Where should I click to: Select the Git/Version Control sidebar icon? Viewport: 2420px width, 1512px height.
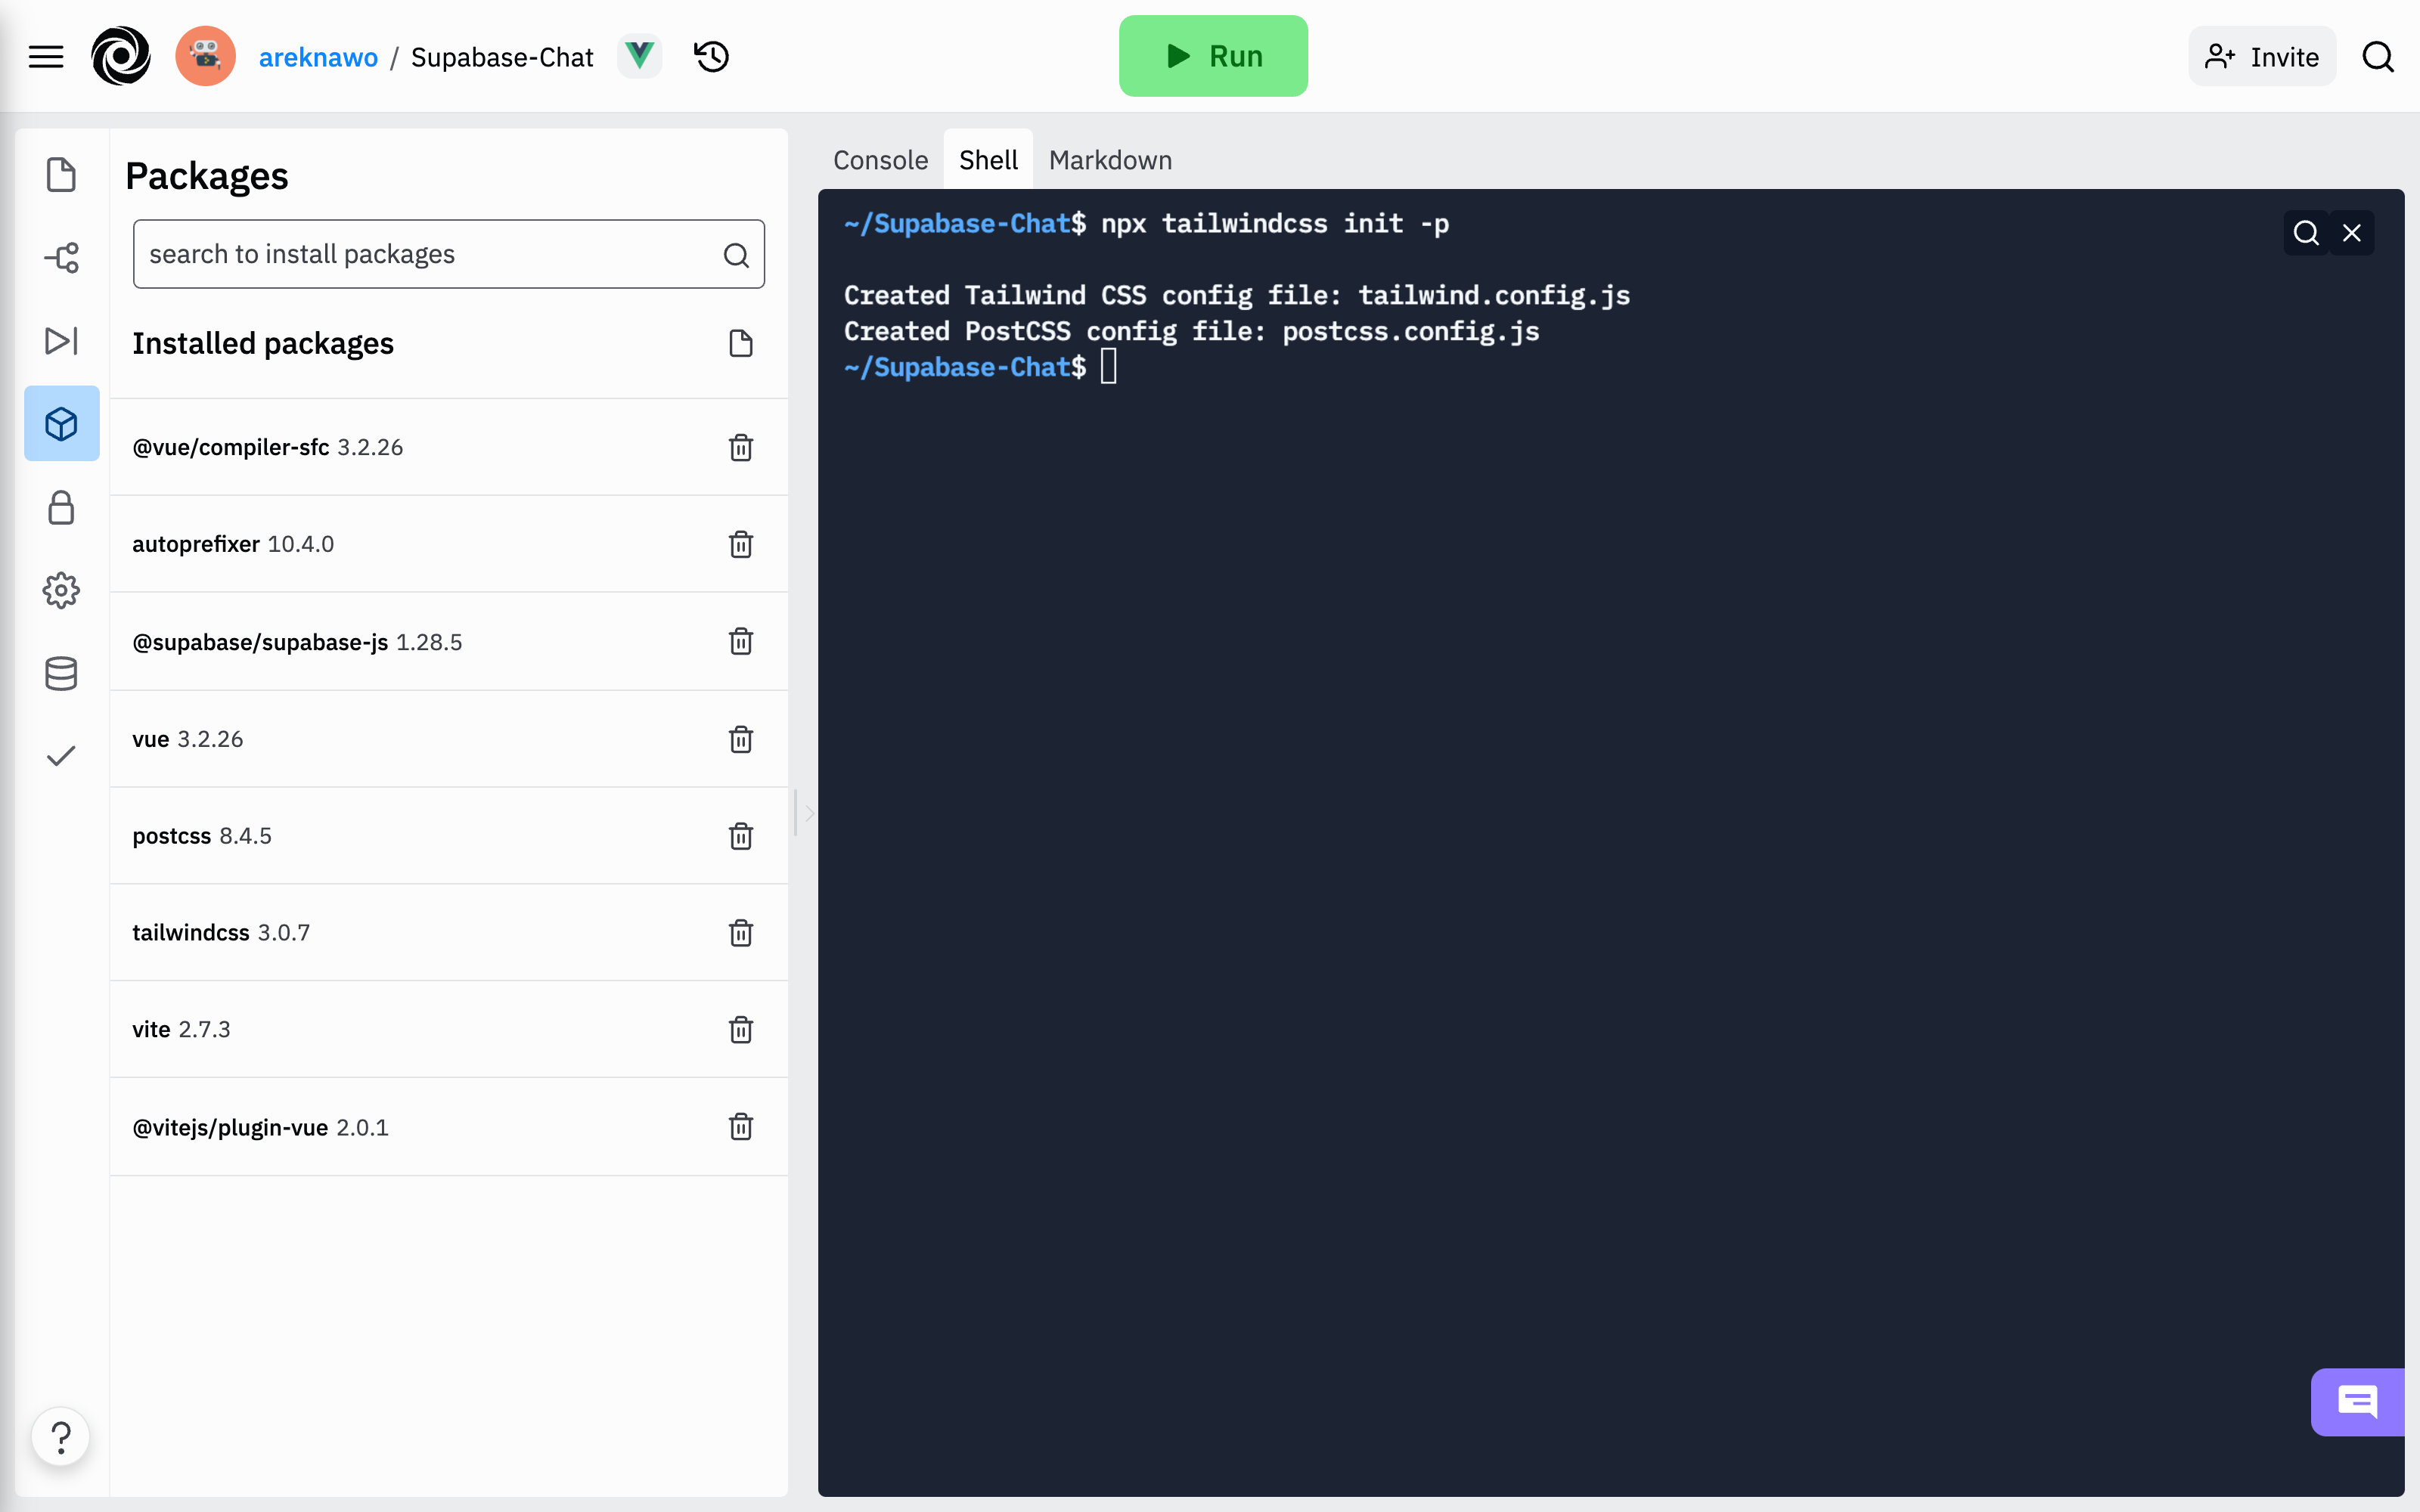point(63,256)
